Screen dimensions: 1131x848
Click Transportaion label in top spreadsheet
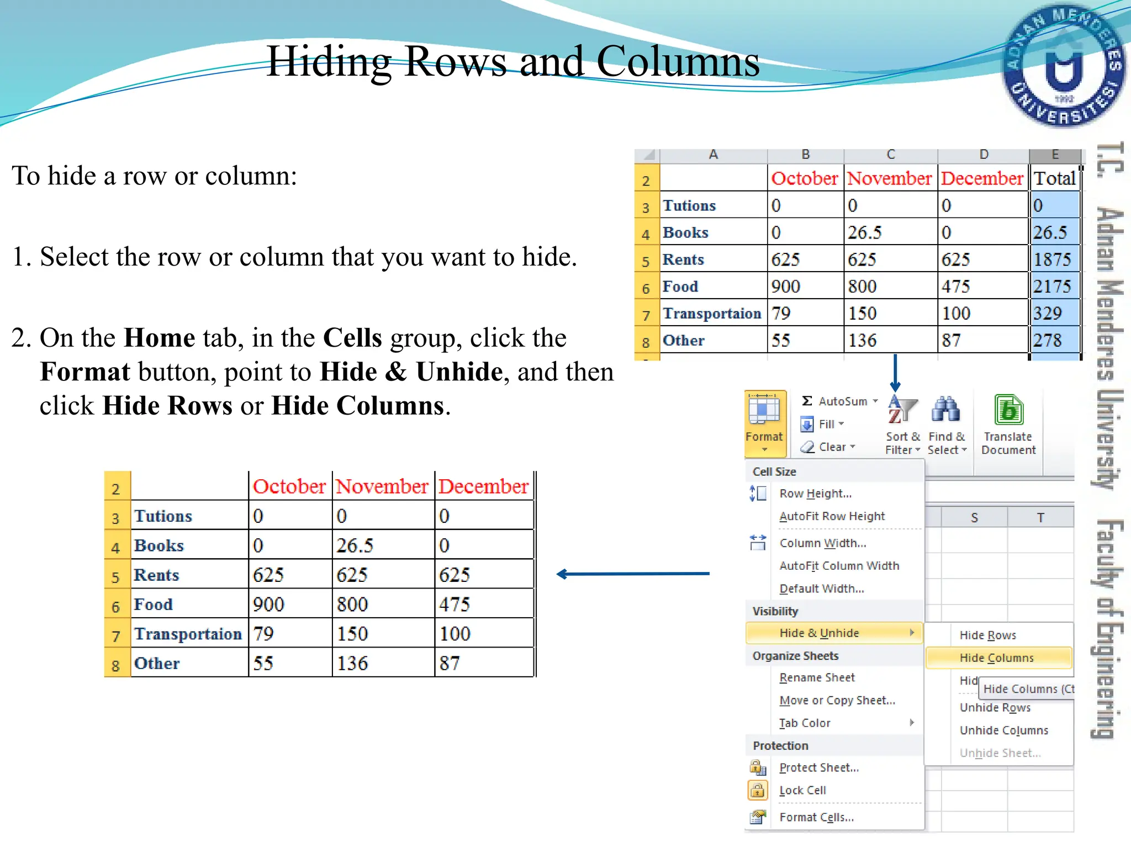714,313
